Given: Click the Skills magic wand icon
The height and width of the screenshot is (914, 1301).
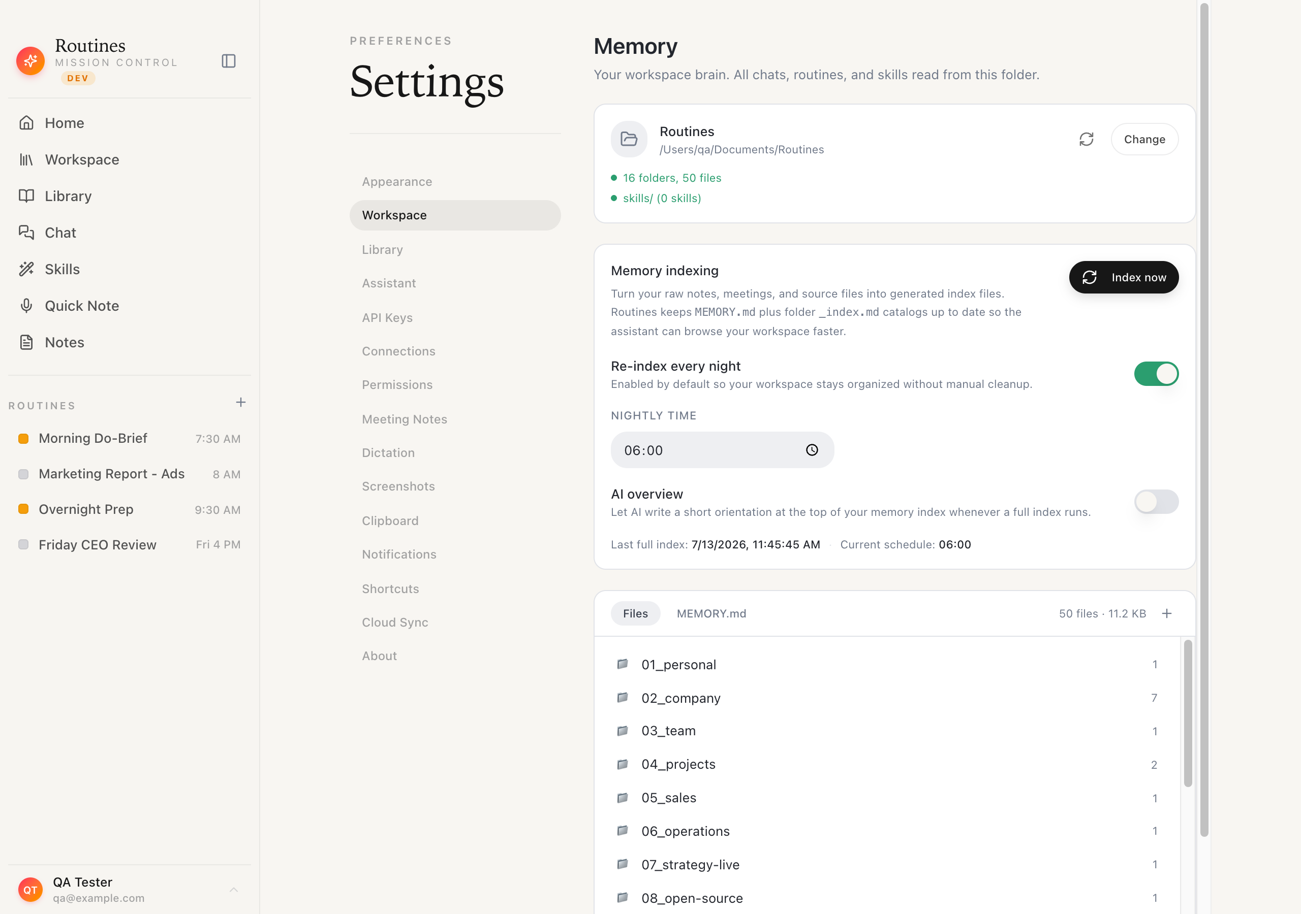Looking at the screenshot, I should click(26, 269).
